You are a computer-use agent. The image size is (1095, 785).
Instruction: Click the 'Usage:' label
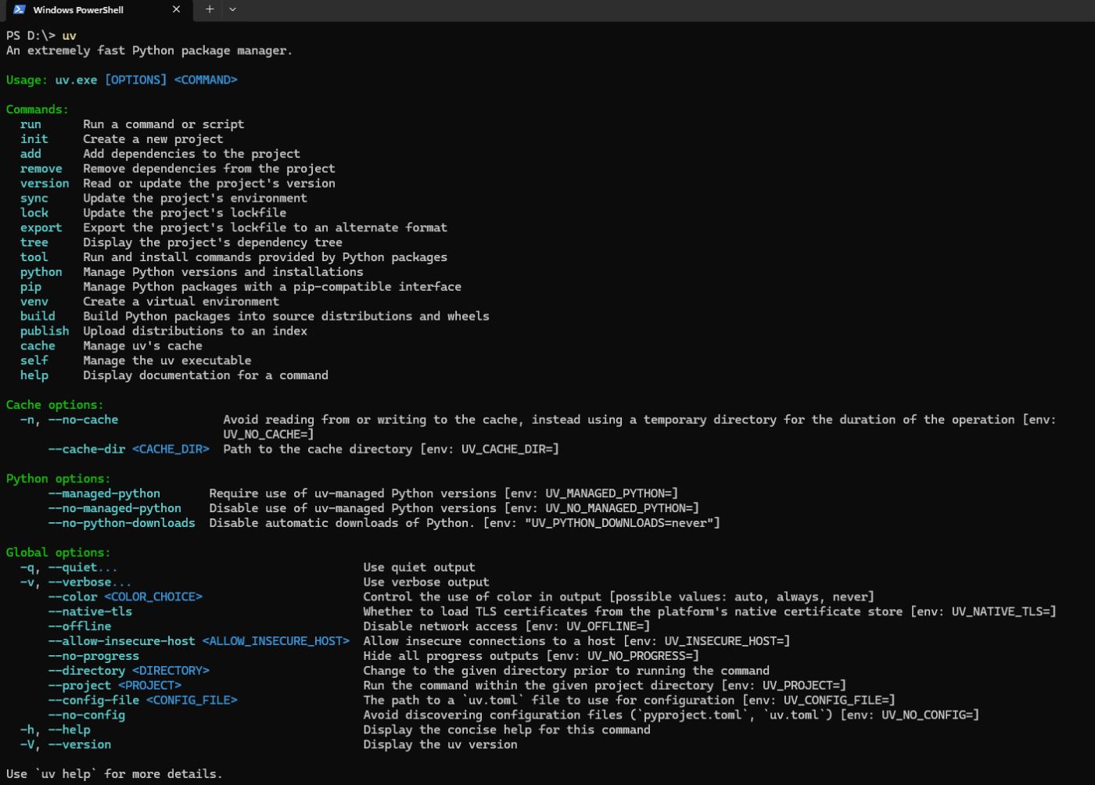click(27, 81)
